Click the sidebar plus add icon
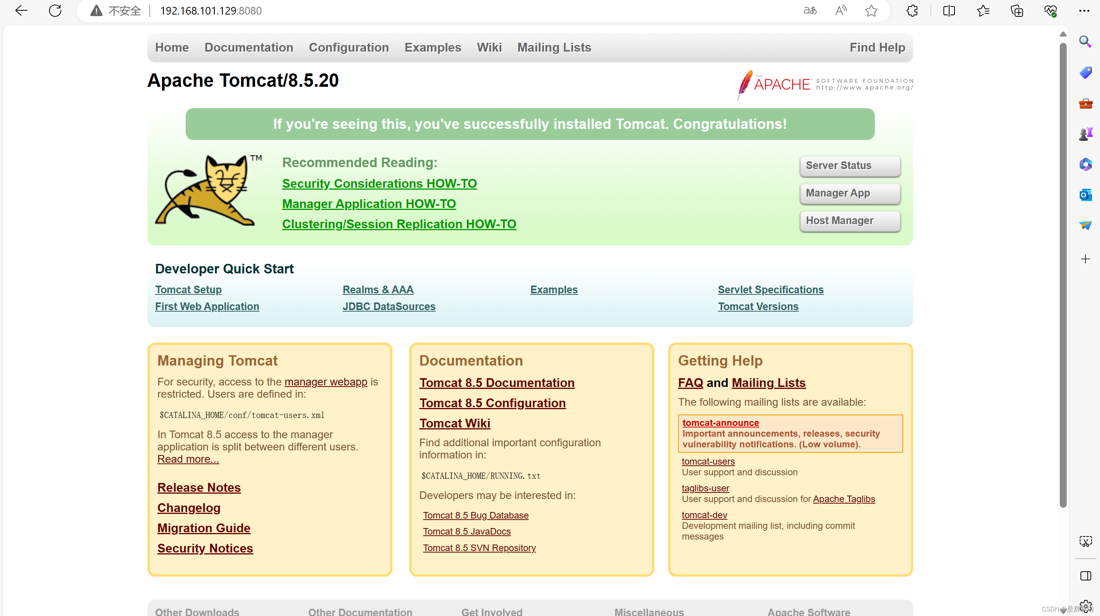The image size is (1100, 616). tap(1085, 259)
